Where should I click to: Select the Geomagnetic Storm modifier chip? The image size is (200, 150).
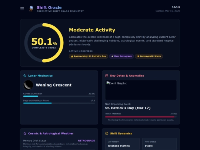tap(149, 56)
